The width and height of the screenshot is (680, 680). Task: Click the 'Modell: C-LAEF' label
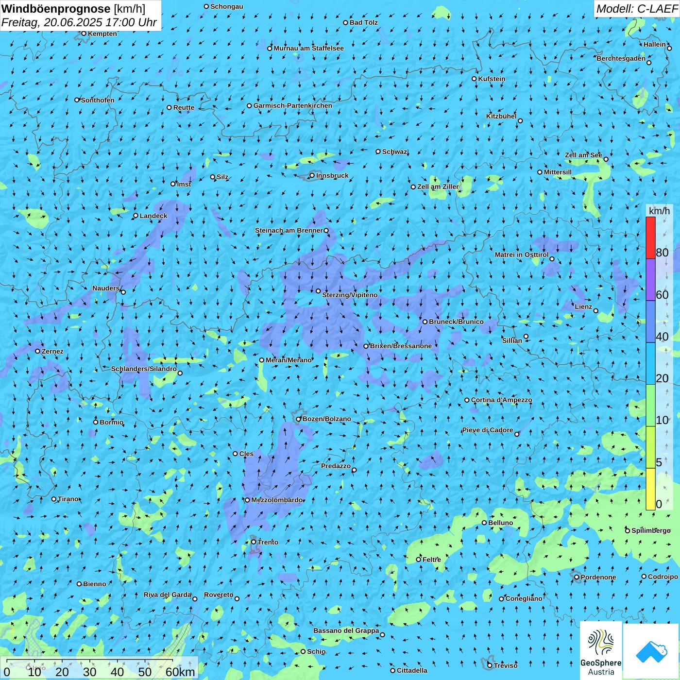point(637,9)
